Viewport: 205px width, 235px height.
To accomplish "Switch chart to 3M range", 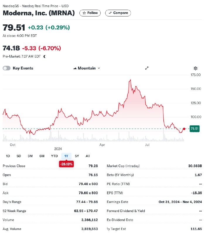I will pyautogui.click(x=30, y=156).
